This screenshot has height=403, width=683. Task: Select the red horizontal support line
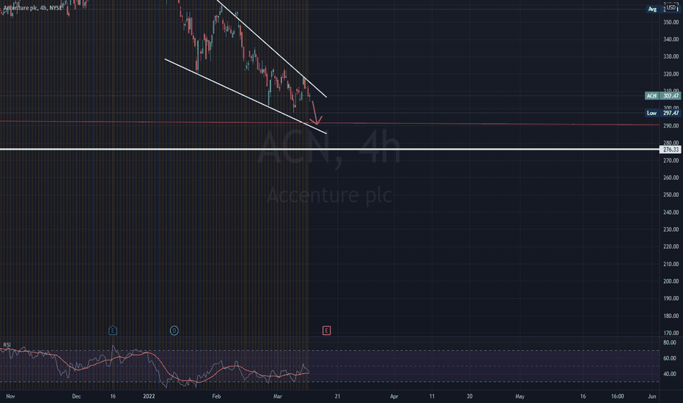[329, 123]
